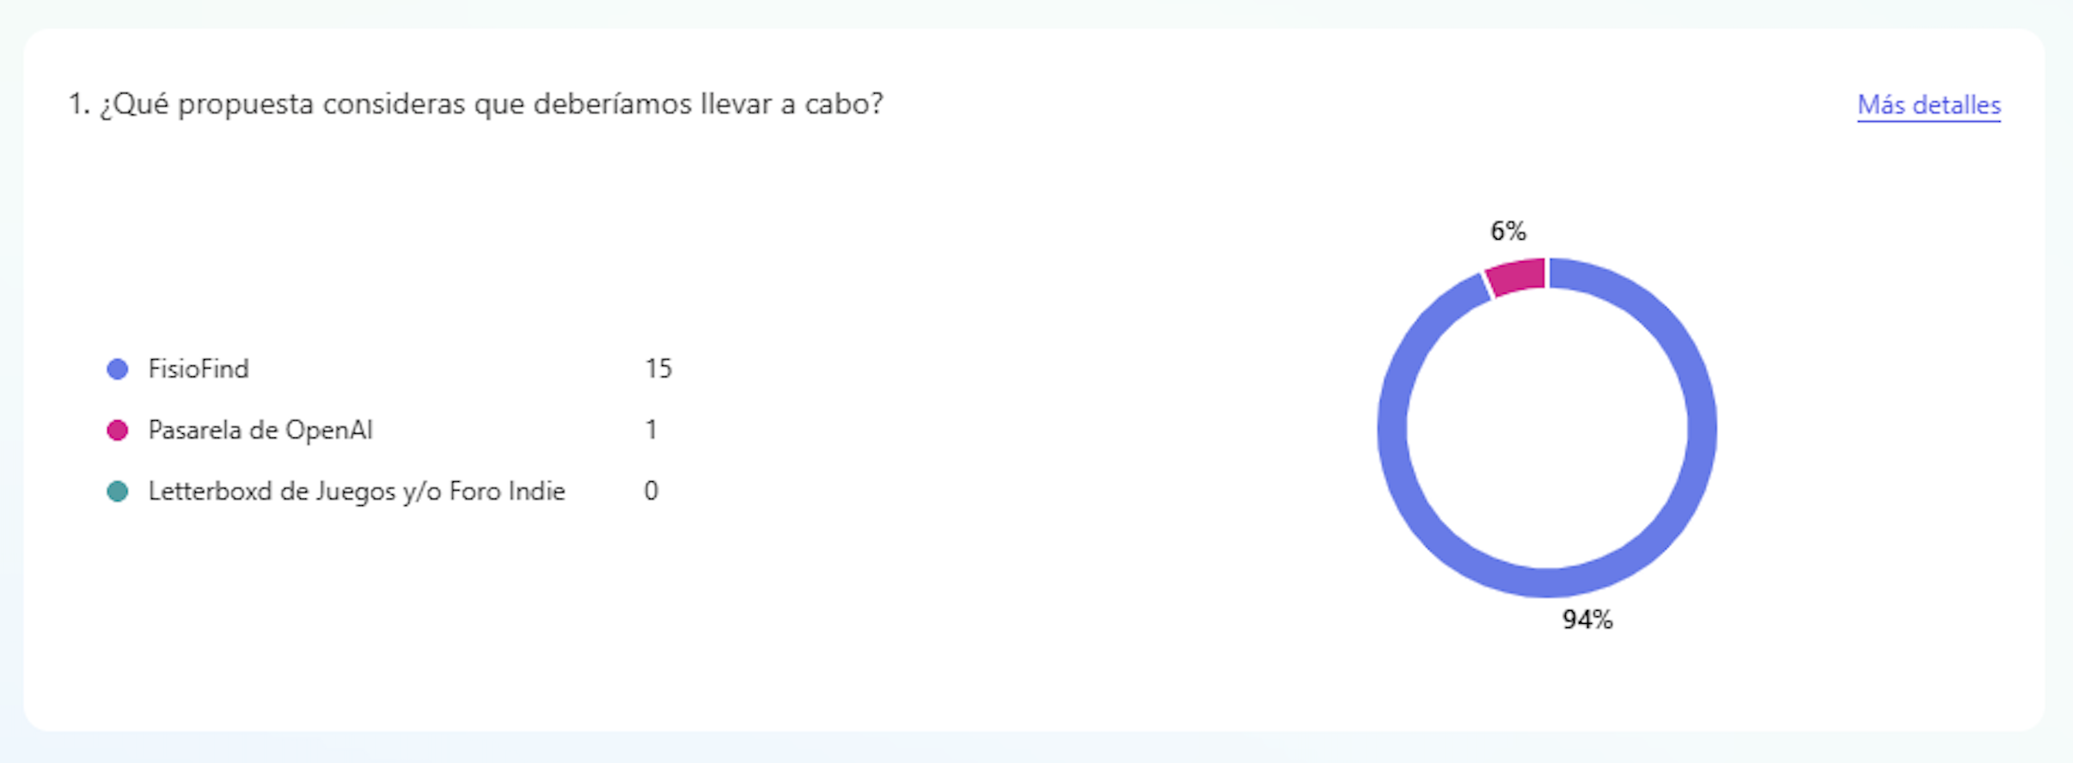Click the 94% chart label
Image resolution: width=2073 pixels, height=763 pixels.
click(x=1587, y=620)
